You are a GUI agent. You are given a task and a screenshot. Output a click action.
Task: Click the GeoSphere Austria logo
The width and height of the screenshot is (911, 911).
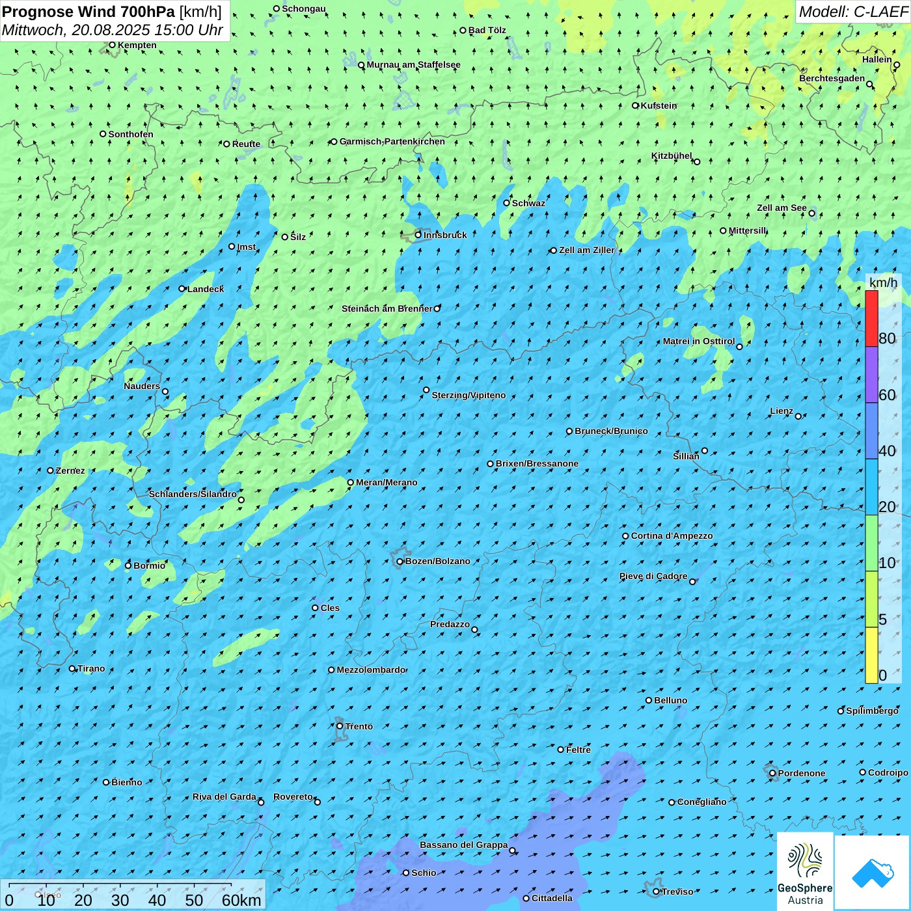(805, 872)
